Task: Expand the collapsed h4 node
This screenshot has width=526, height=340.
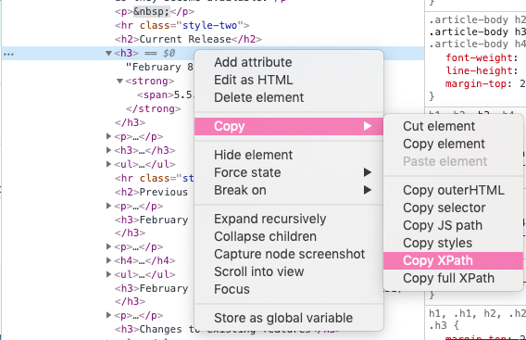Action: tap(108, 260)
